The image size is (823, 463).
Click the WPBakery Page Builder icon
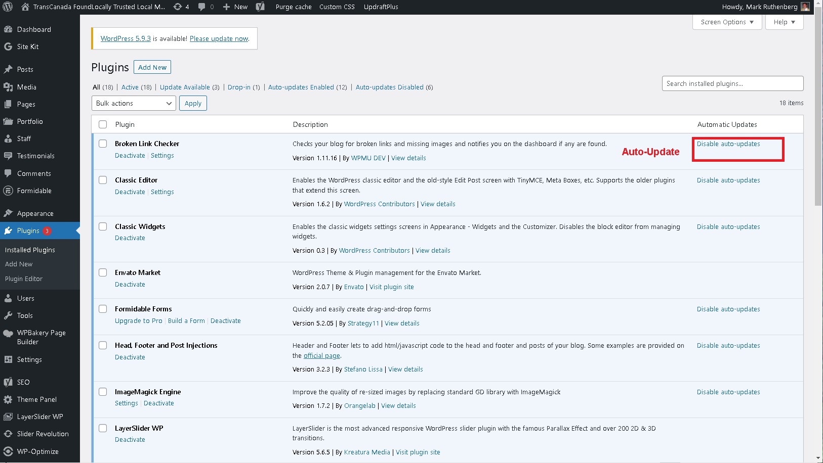pos(8,333)
